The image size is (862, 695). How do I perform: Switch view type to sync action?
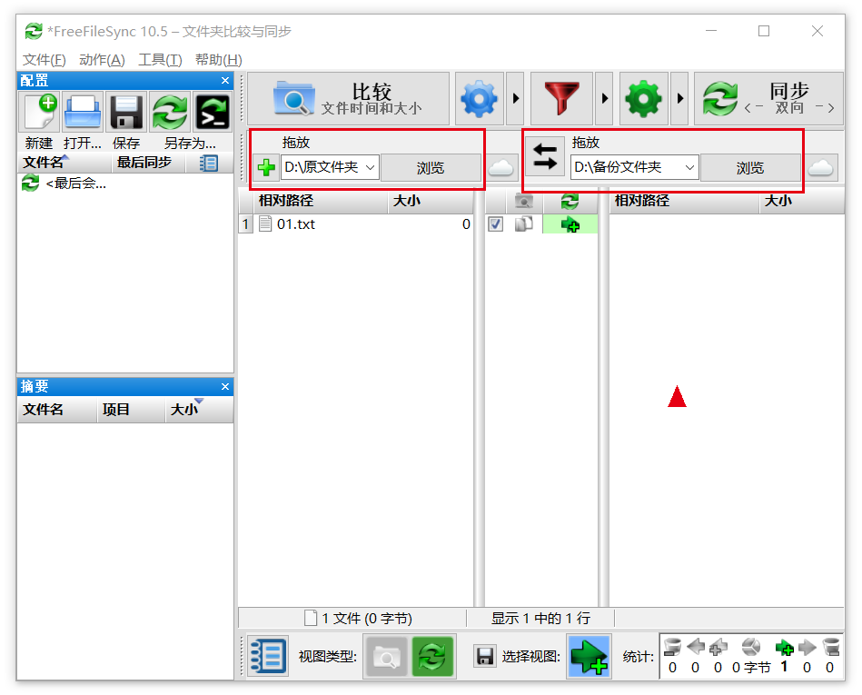click(x=432, y=657)
